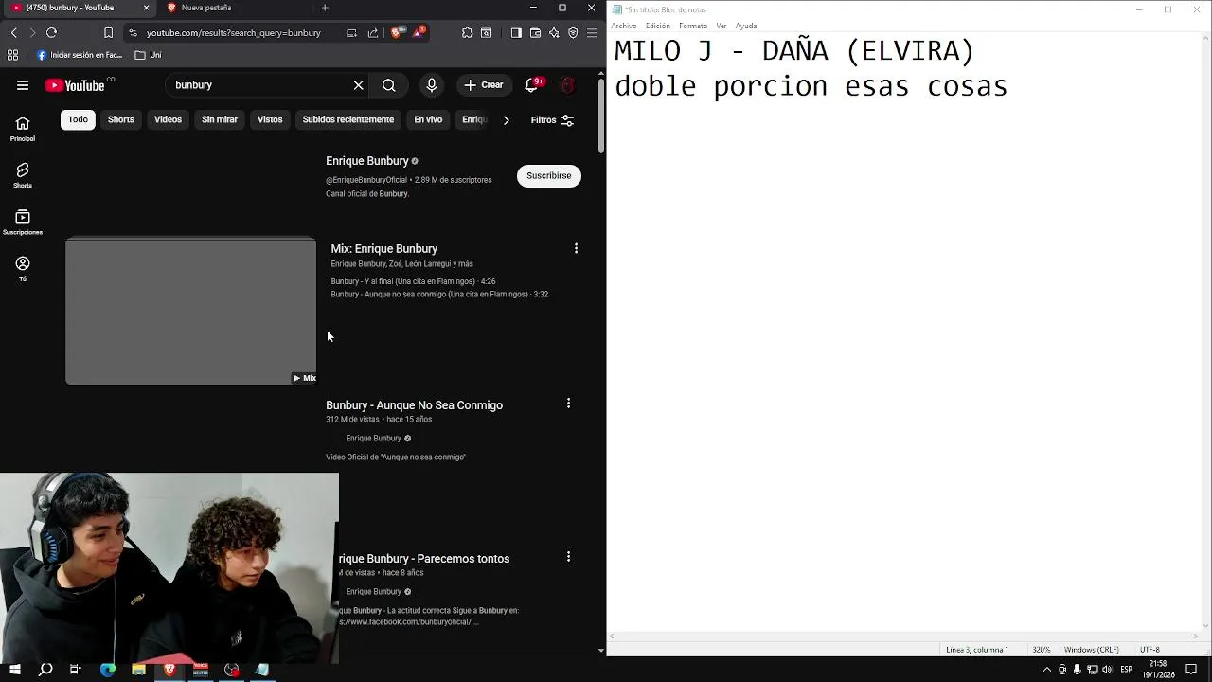Open Brave Shields lion icon

[396, 32]
